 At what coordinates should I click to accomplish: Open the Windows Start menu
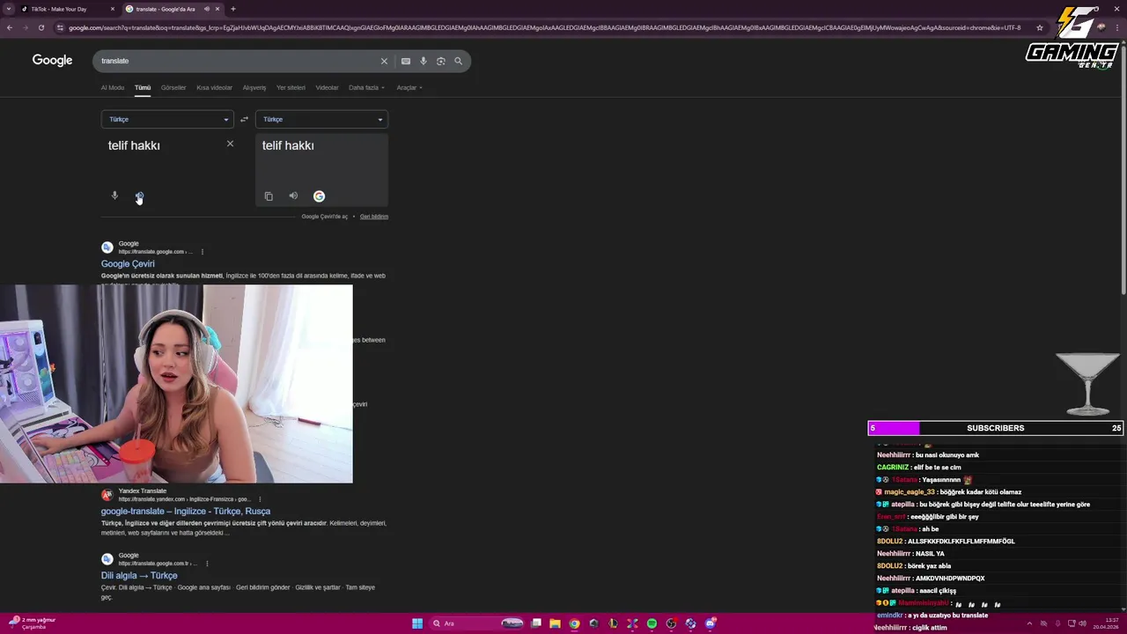[x=417, y=623]
